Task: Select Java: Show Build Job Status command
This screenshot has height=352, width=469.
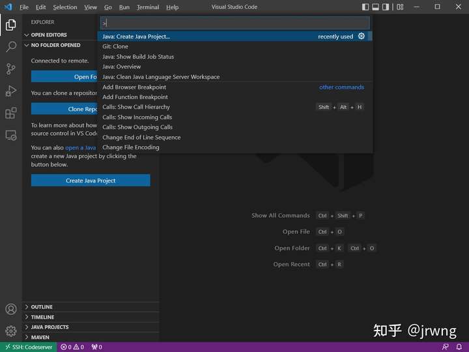Action: 234,57
